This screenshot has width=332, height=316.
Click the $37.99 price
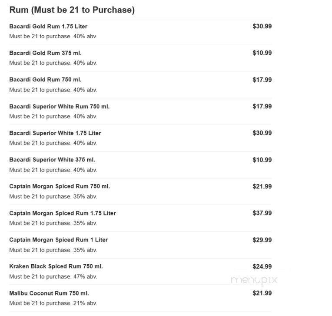coord(262,213)
